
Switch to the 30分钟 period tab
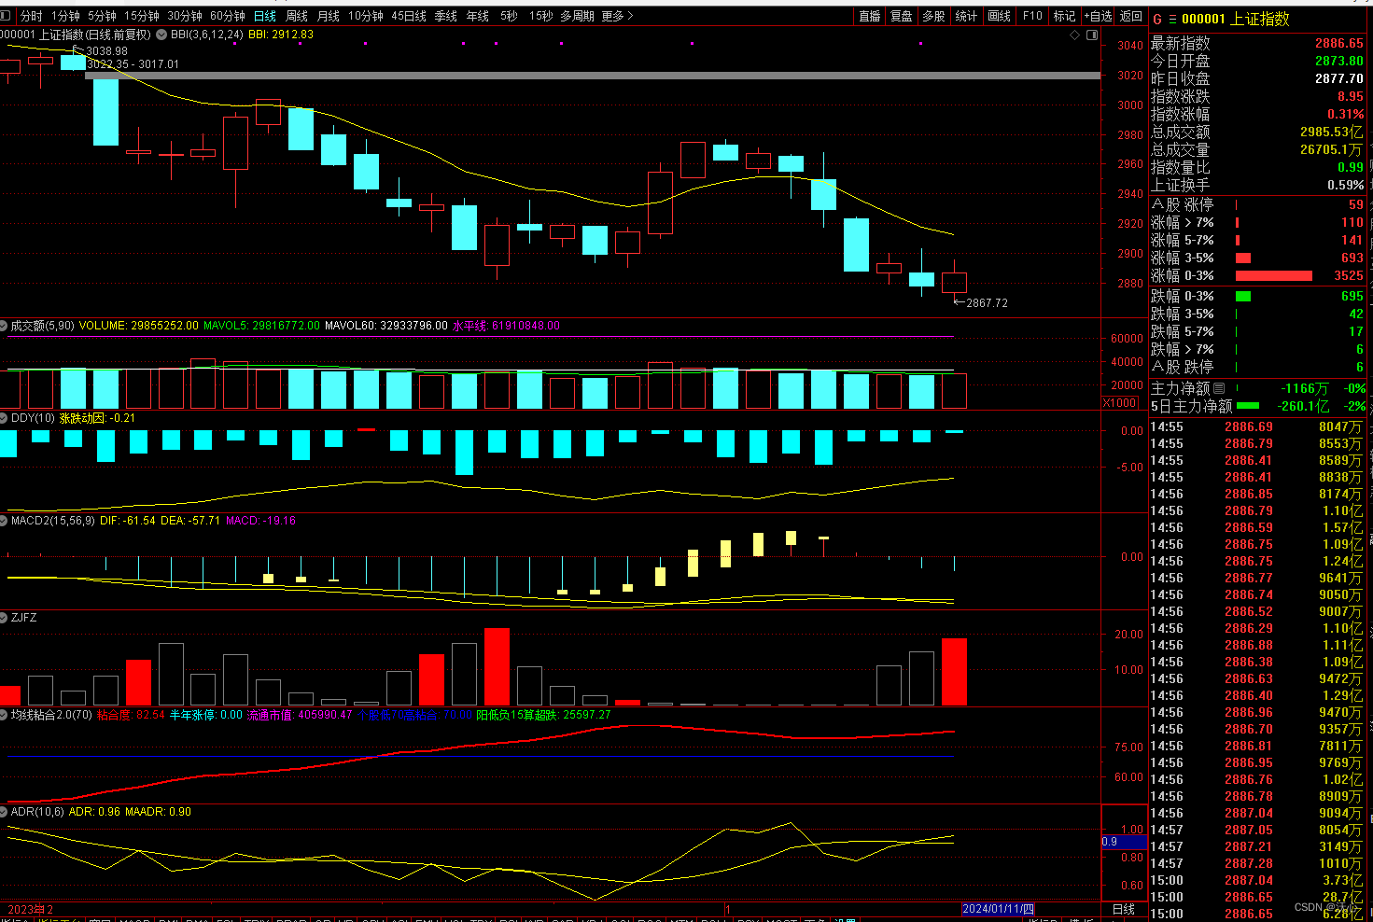[185, 16]
